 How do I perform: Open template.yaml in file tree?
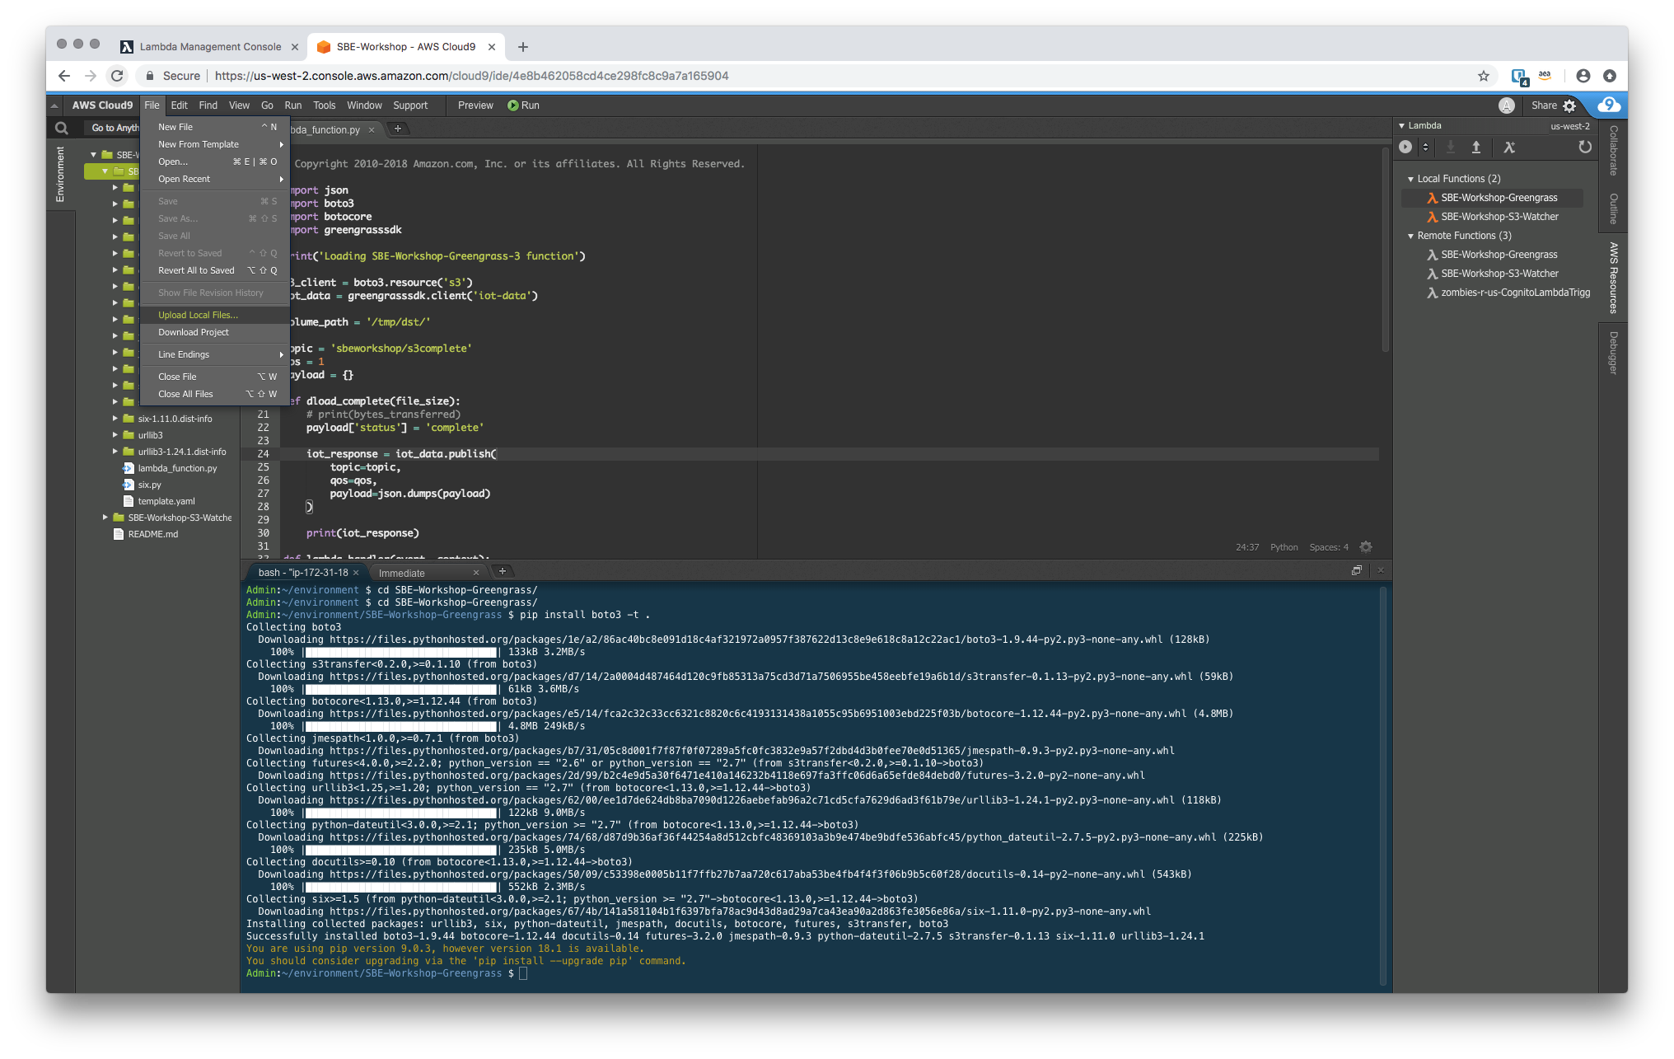point(166,501)
